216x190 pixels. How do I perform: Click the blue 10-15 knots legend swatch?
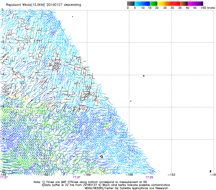pos(146,4)
